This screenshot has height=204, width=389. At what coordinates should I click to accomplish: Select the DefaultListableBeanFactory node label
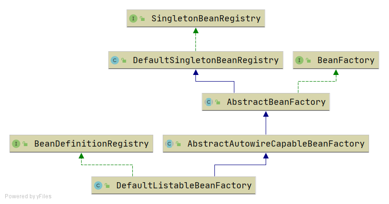(x=184, y=185)
